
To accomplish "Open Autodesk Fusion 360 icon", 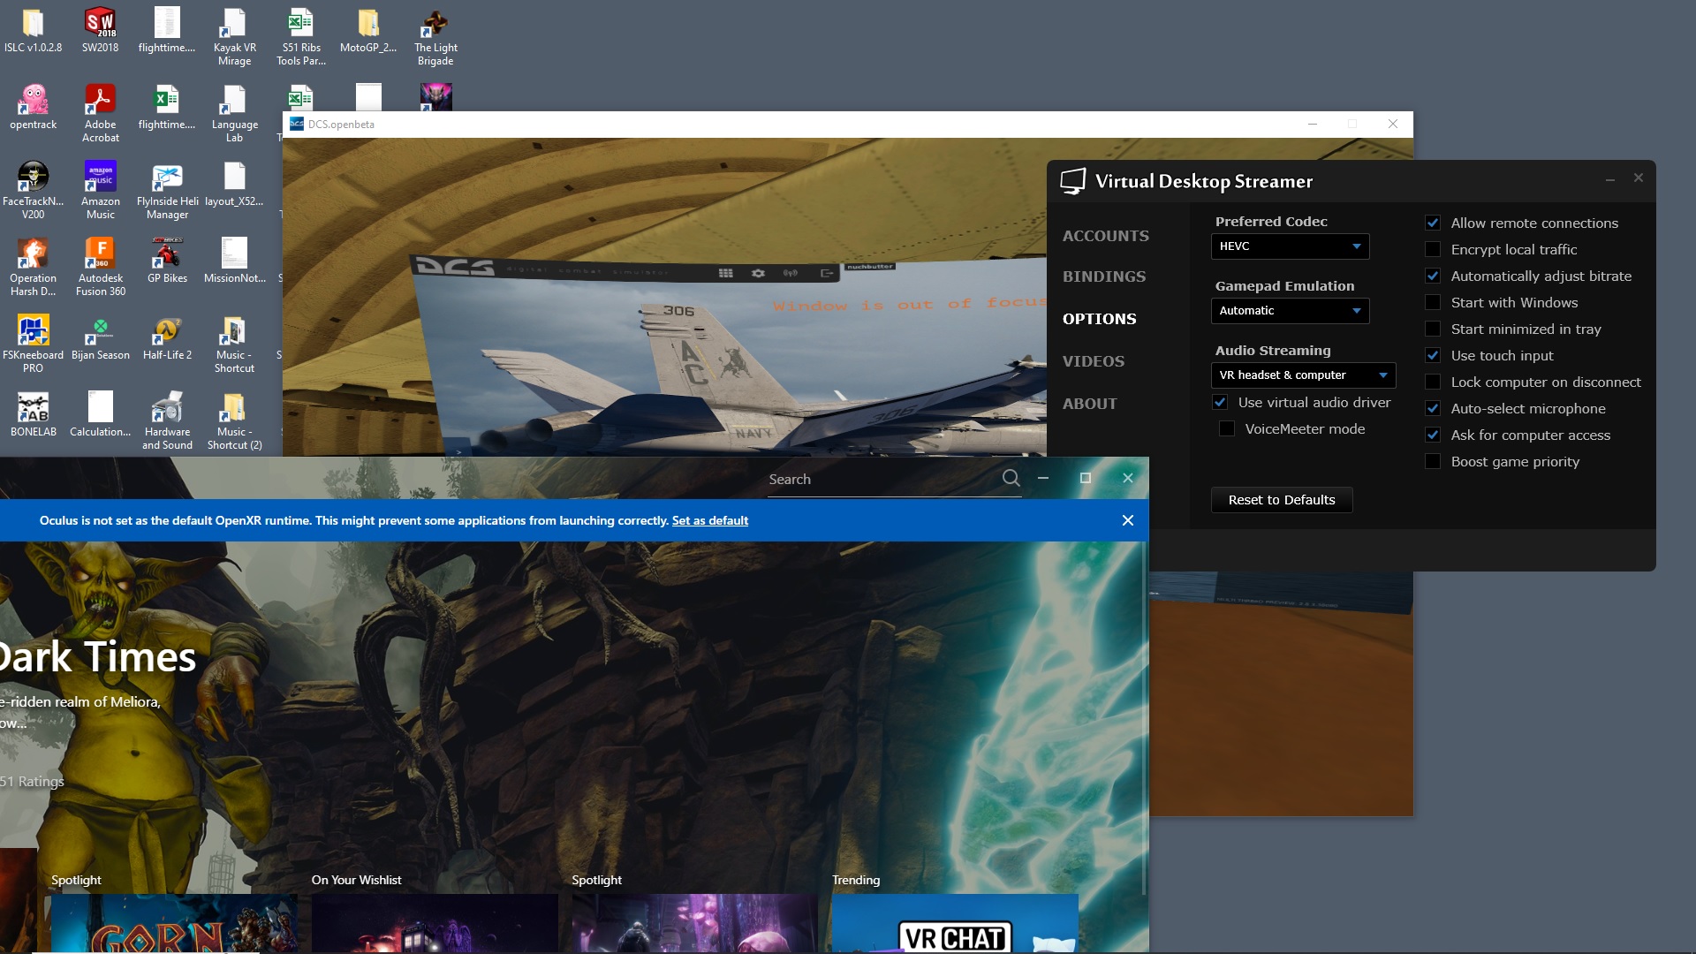I will pos(100,266).
